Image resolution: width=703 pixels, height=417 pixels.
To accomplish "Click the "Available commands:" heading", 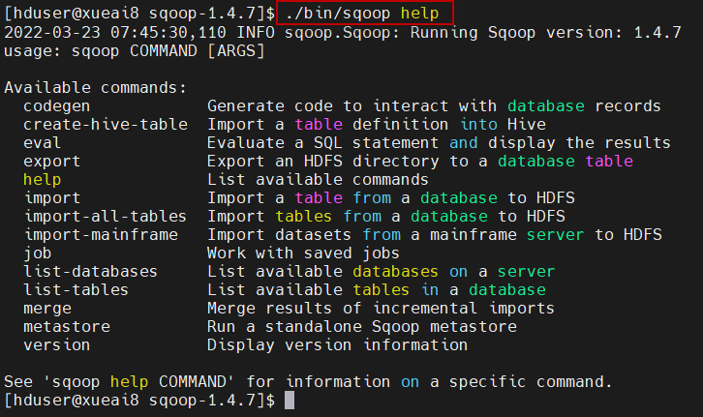I will [95, 87].
